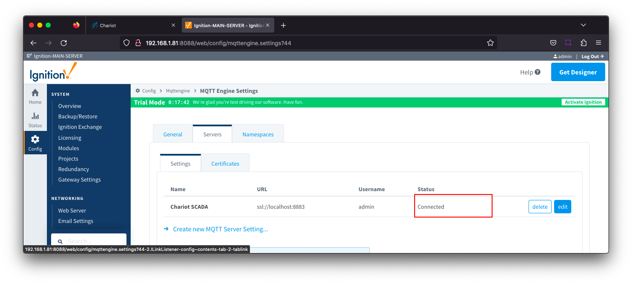Click the Firefox icon in tab bar
632x284 pixels.
76,26
